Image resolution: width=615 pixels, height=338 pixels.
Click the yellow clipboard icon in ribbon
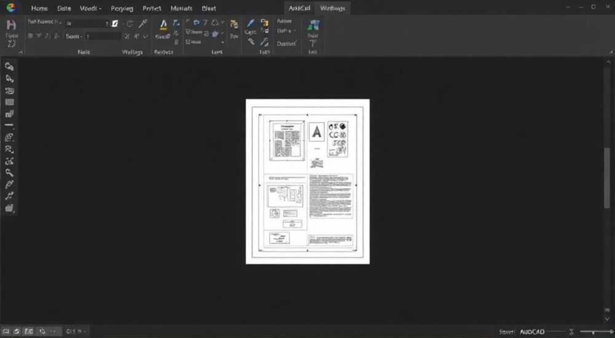pyautogui.click(x=234, y=25)
